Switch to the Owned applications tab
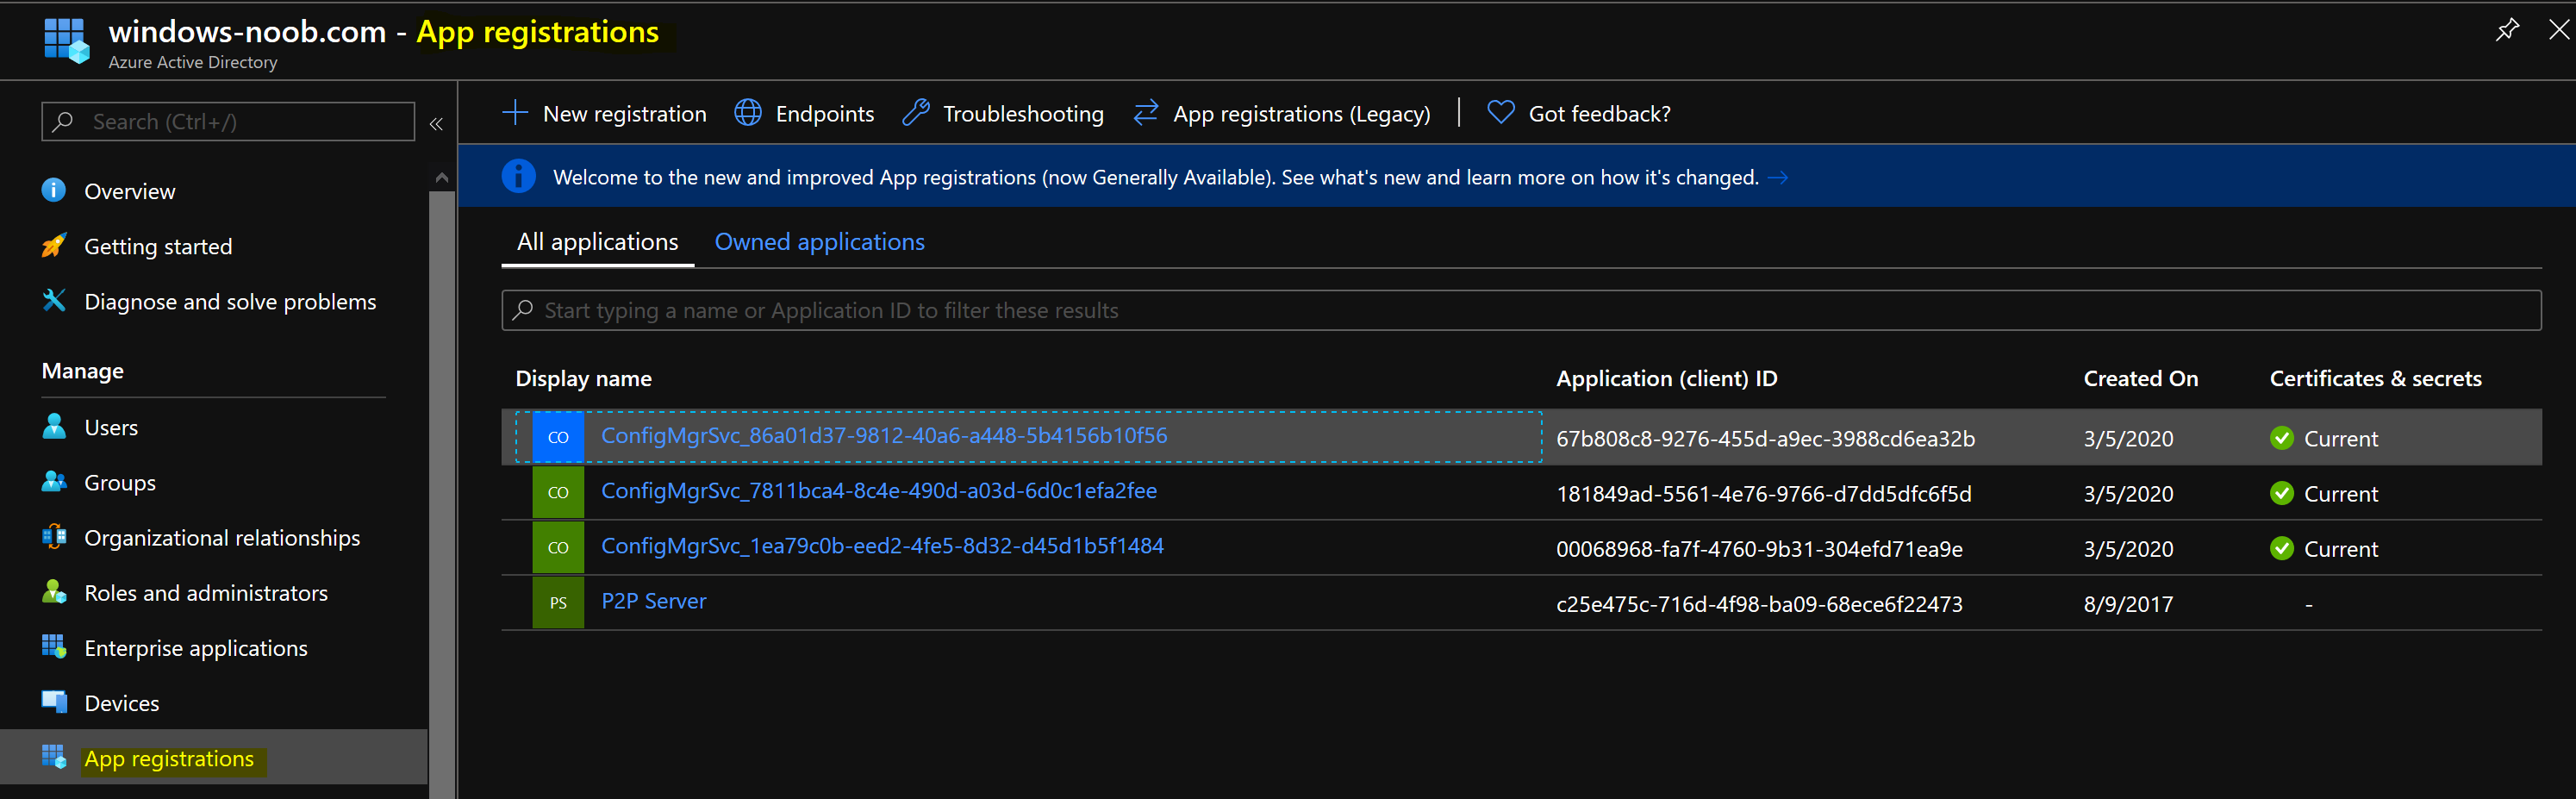 819,242
